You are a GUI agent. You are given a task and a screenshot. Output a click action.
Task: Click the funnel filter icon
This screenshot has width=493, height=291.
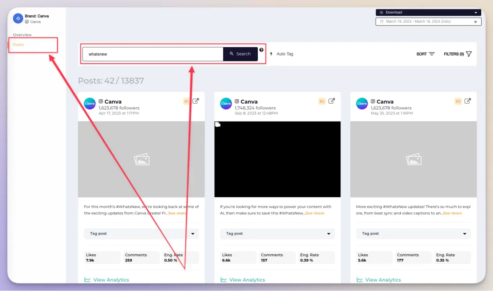469,54
